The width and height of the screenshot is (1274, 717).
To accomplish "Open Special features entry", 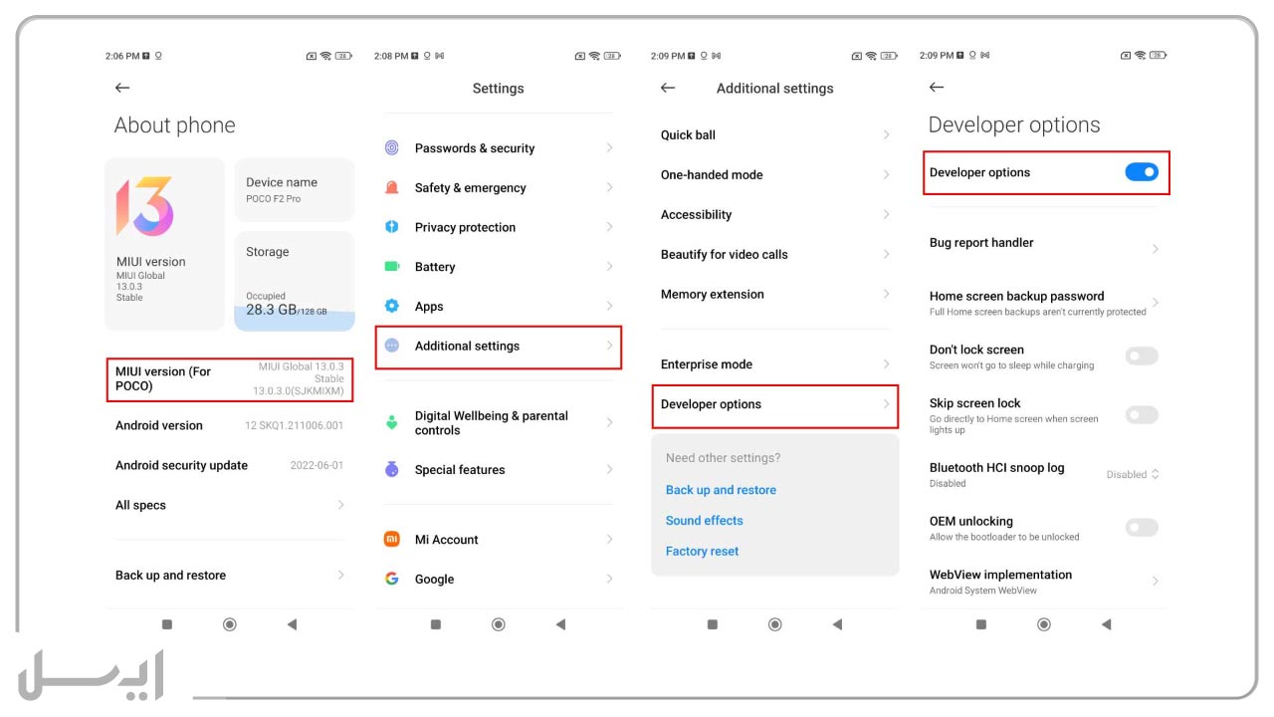I will tap(499, 469).
